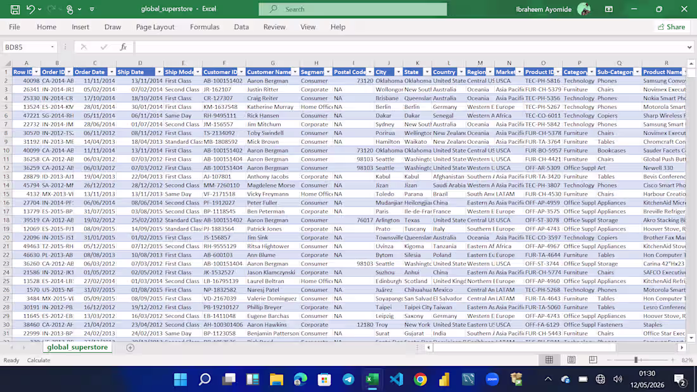697x392 pixels.
Task: Click the cell containing TEC-PH-5816
Action: [x=543, y=81]
